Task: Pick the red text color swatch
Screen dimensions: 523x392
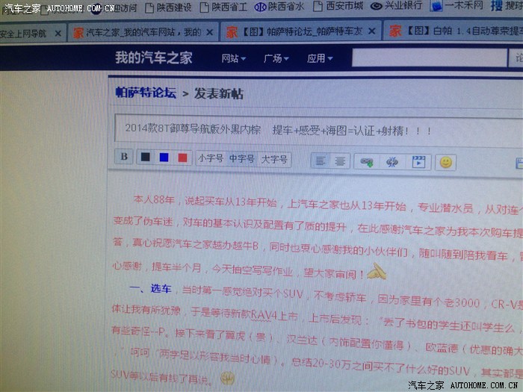Action: coord(183,158)
